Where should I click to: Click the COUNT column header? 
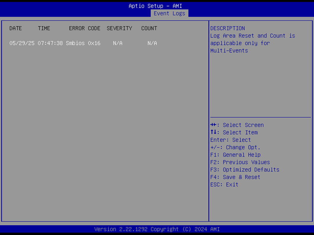pos(149,28)
